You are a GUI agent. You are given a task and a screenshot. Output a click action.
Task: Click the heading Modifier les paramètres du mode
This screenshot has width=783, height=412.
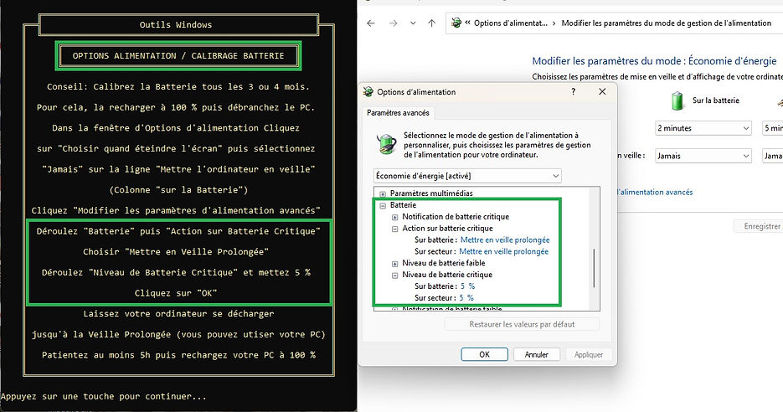(654, 61)
